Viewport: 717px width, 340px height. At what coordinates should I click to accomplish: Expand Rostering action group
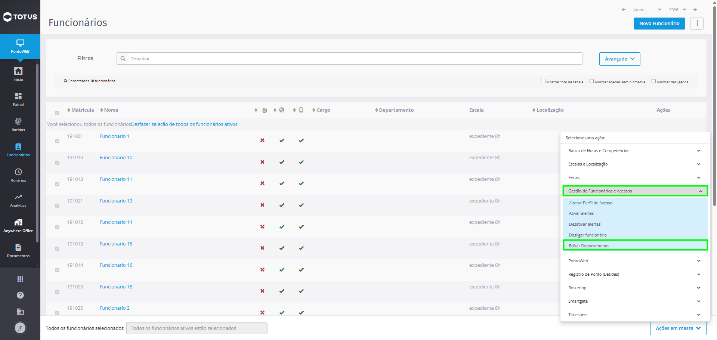(635, 288)
